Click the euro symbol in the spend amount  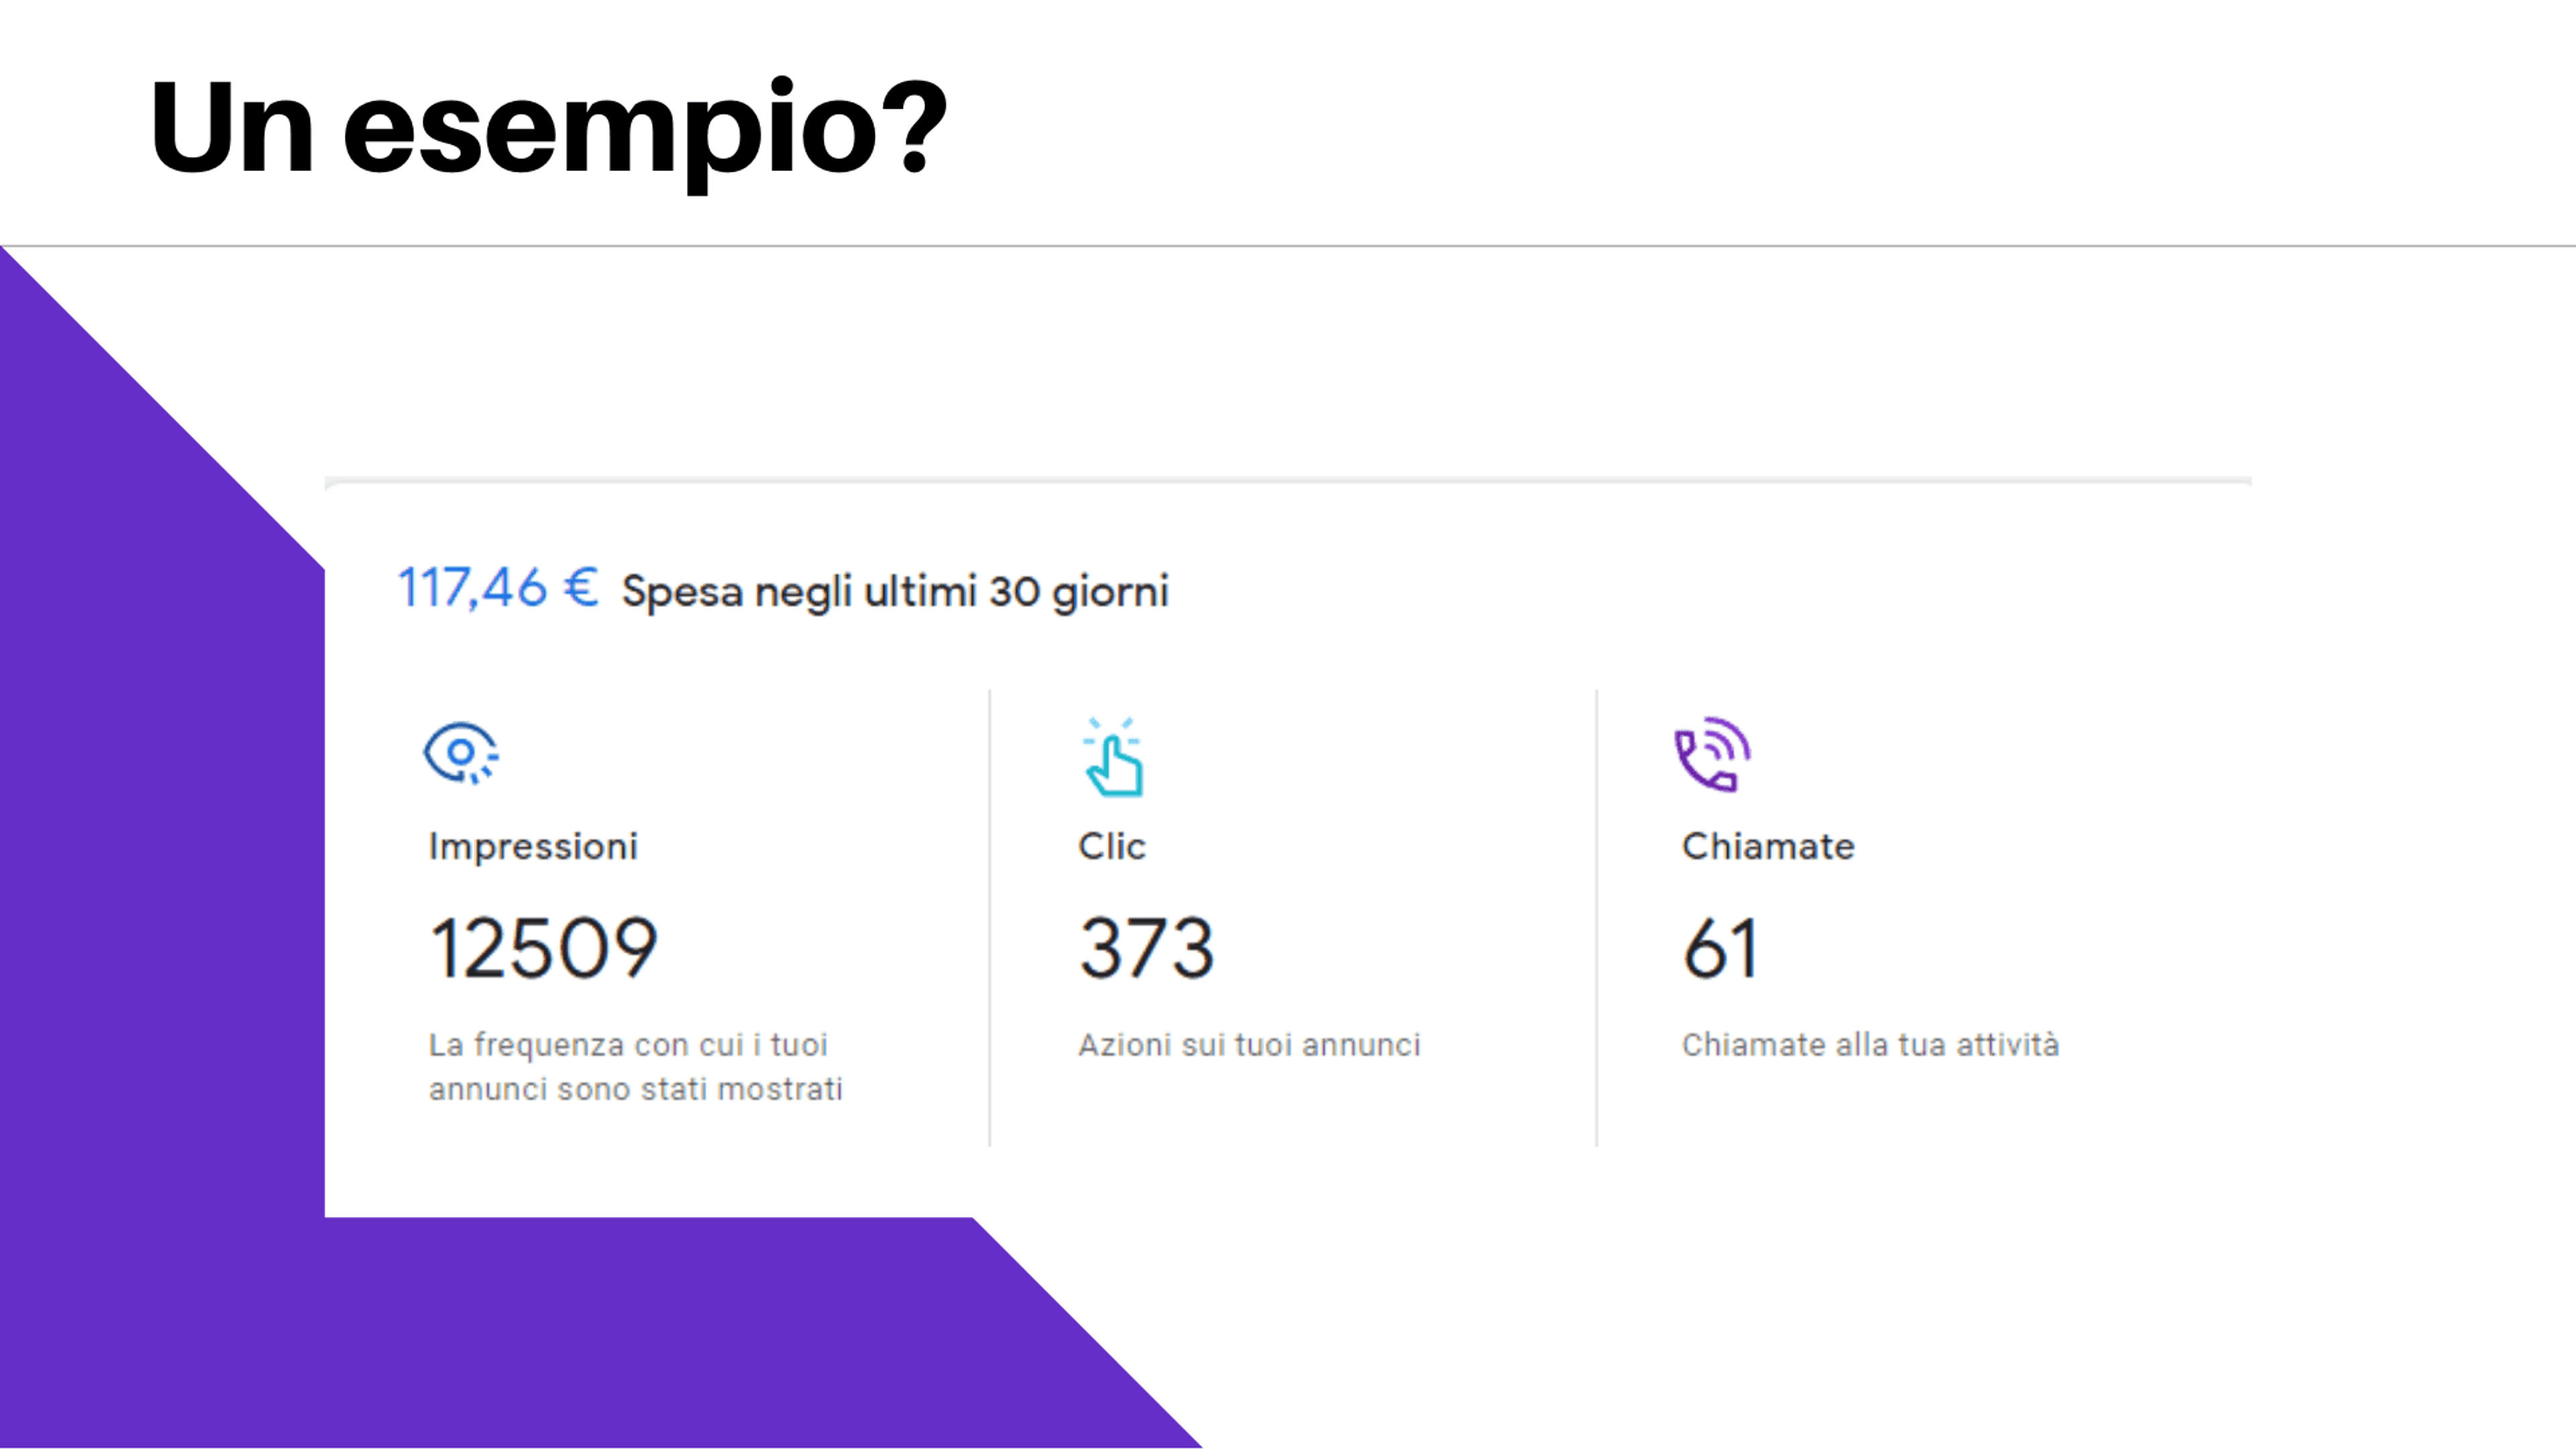581,587
